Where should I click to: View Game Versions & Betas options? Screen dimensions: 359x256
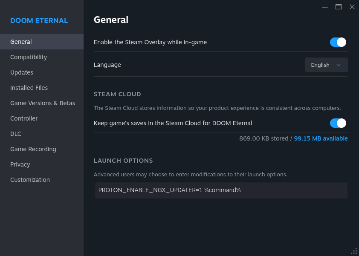click(42, 103)
